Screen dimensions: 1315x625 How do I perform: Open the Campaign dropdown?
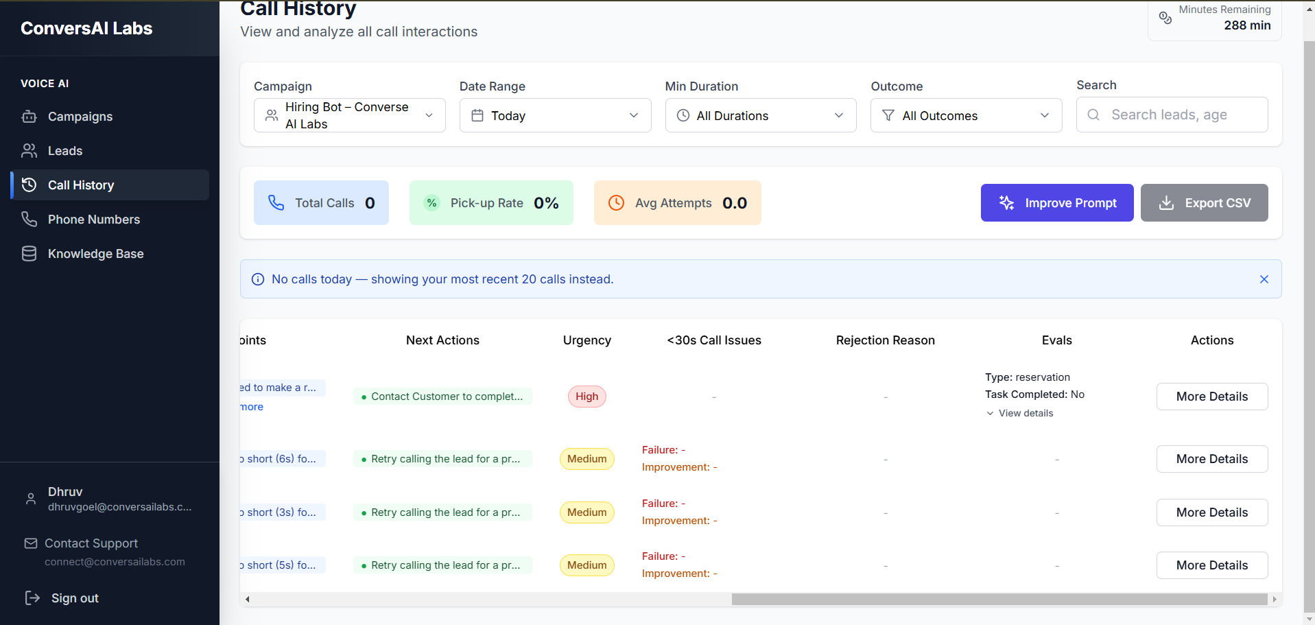point(350,115)
